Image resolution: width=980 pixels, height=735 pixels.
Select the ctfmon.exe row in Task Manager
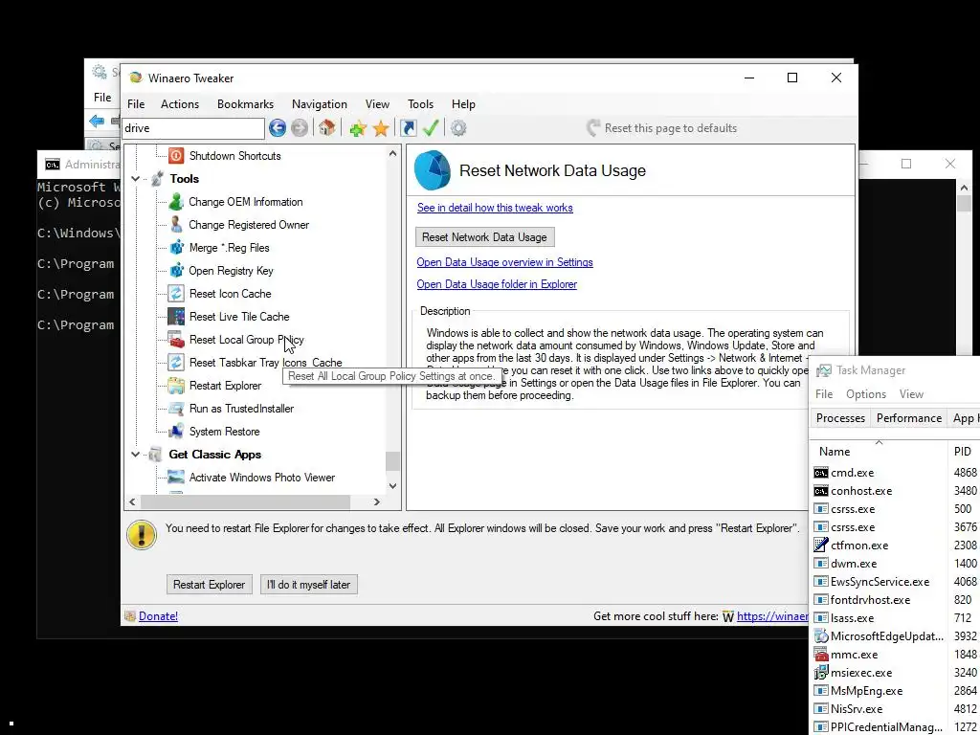pyautogui.click(x=896, y=545)
